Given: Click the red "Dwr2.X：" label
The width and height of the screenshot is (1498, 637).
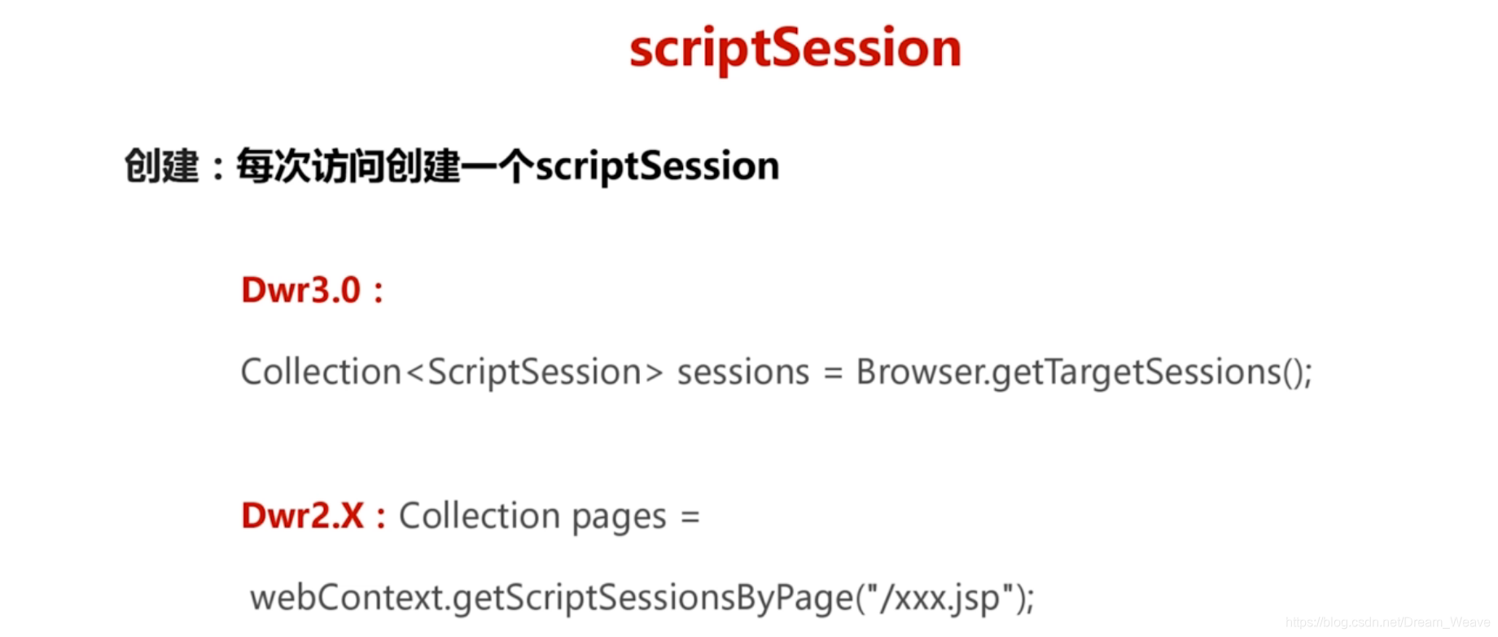Looking at the screenshot, I should pos(313,516).
